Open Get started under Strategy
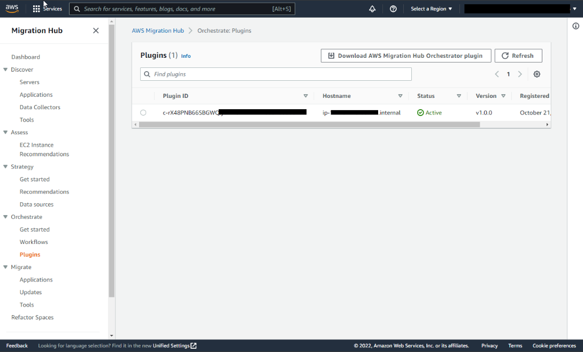The image size is (583, 352). point(35,179)
